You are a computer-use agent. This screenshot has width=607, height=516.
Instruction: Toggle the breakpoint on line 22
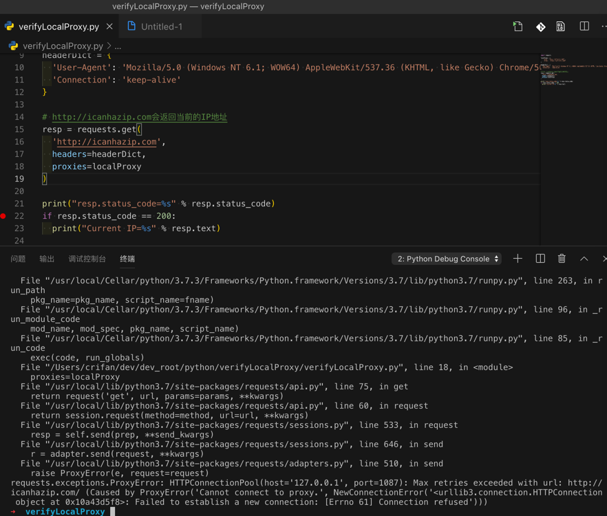(3, 216)
